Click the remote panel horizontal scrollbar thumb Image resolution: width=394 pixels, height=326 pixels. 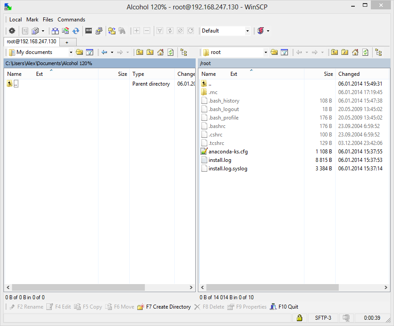point(272,287)
